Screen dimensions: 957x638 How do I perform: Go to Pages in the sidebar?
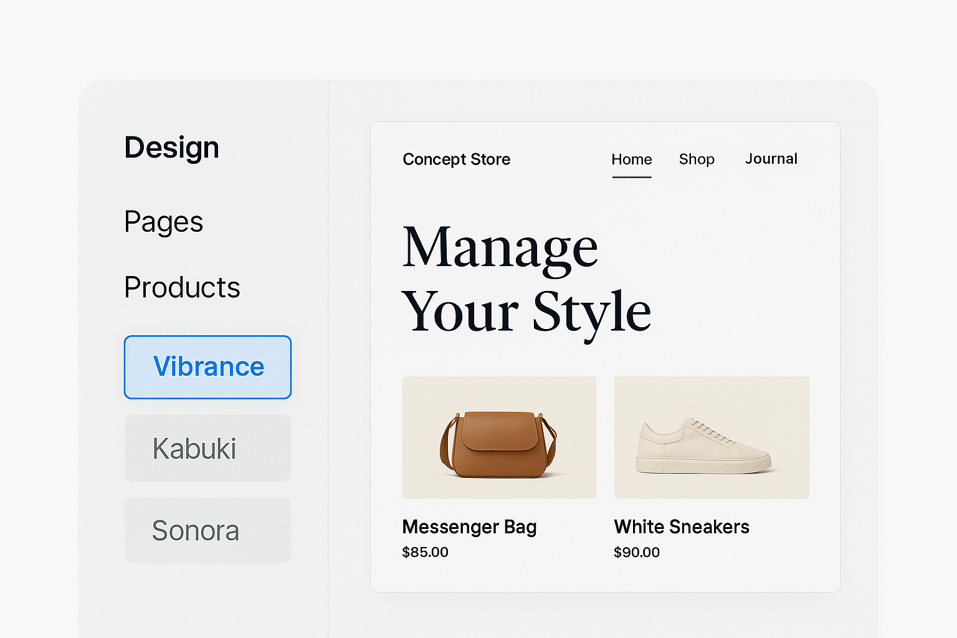(163, 222)
